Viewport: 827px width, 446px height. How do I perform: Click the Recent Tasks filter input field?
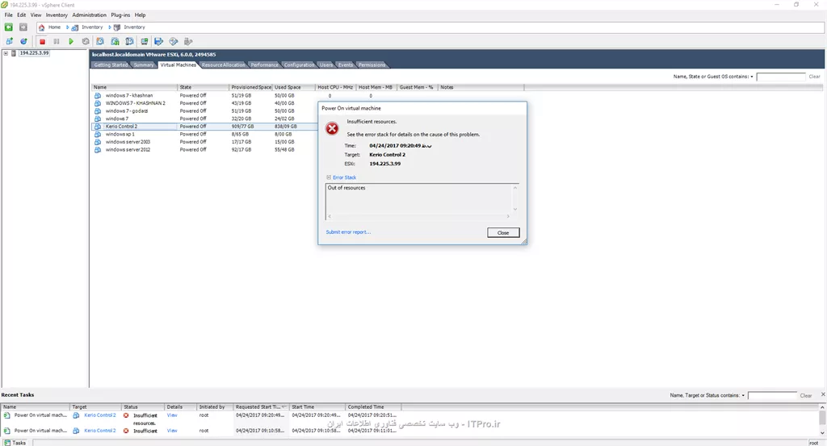point(772,395)
